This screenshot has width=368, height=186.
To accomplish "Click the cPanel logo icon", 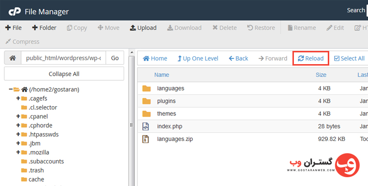I will pyautogui.click(x=15, y=12).
